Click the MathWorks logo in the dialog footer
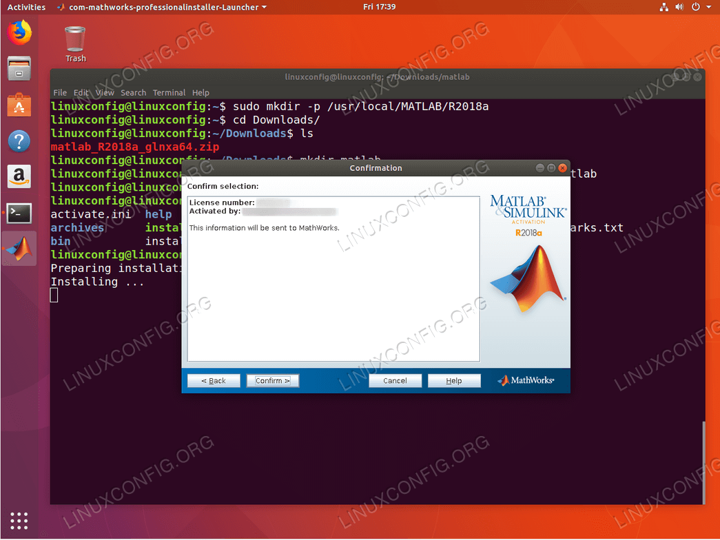 click(x=526, y=380)
